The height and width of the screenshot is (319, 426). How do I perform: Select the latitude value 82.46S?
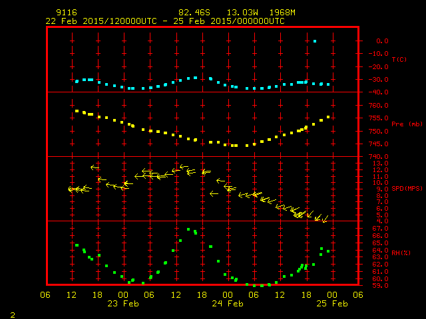(194, 13)
